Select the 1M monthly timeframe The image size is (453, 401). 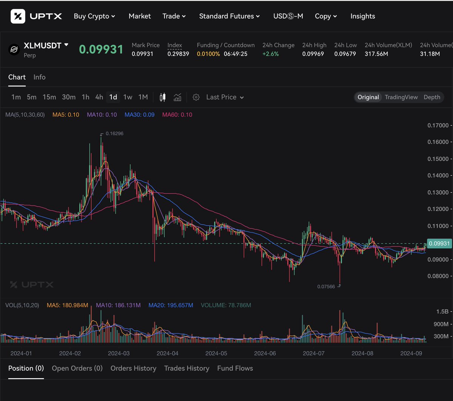pos(143,97)
